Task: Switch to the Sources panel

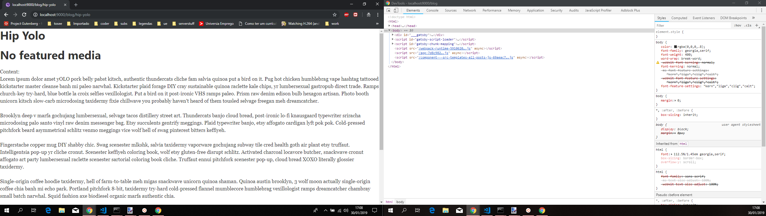Action: (450, 10)
